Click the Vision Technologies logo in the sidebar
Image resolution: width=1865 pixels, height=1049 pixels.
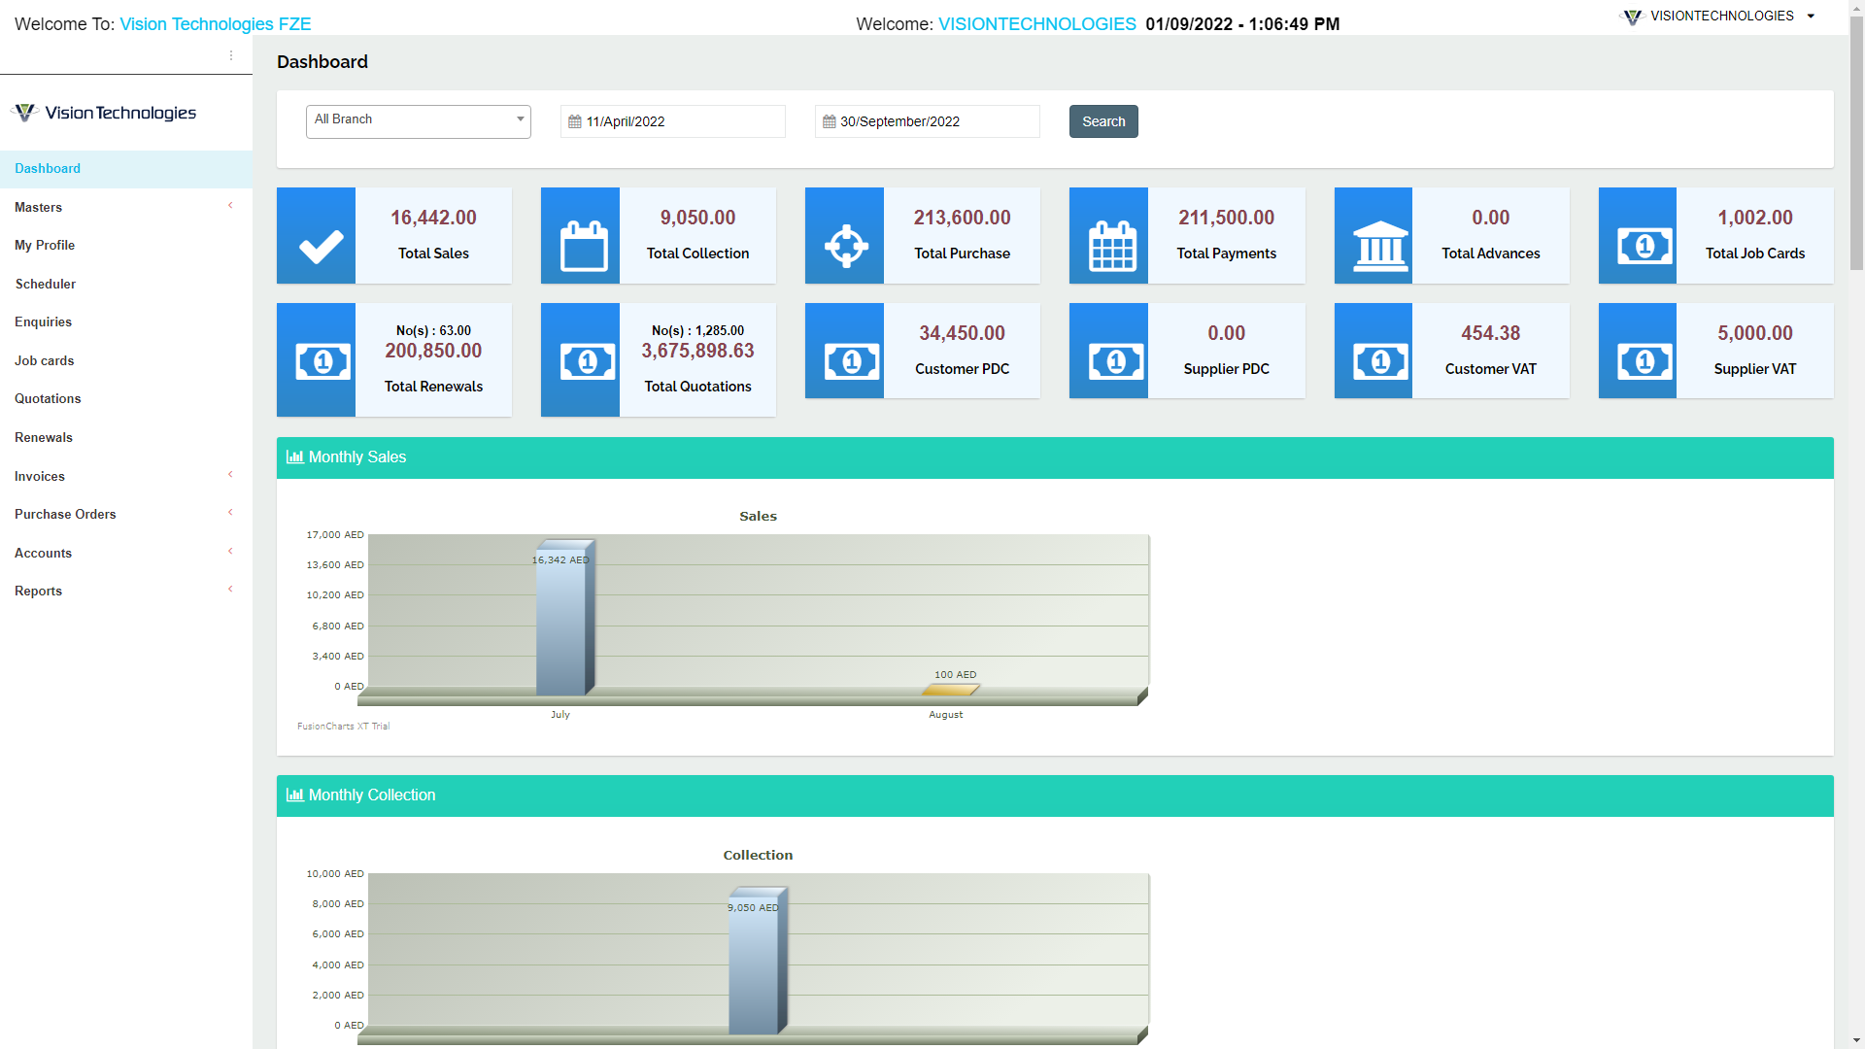pyautogui.click(x=102, y=112)
